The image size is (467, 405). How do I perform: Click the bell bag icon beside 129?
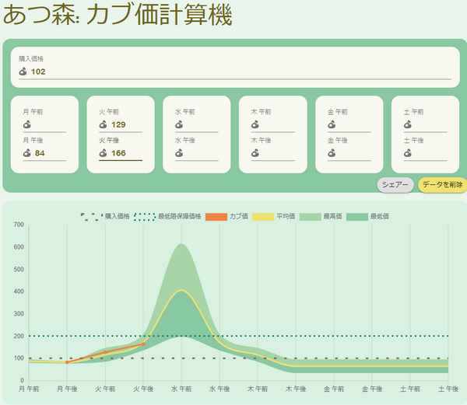pyautogui.click(x=103, y=124)
